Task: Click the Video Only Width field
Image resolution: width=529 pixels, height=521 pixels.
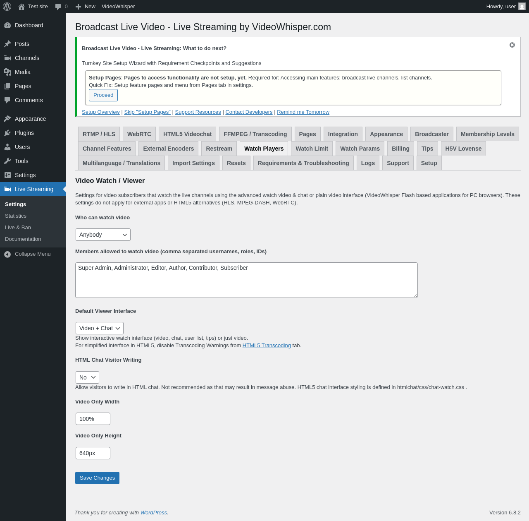Action: click(x=93, y=419)
